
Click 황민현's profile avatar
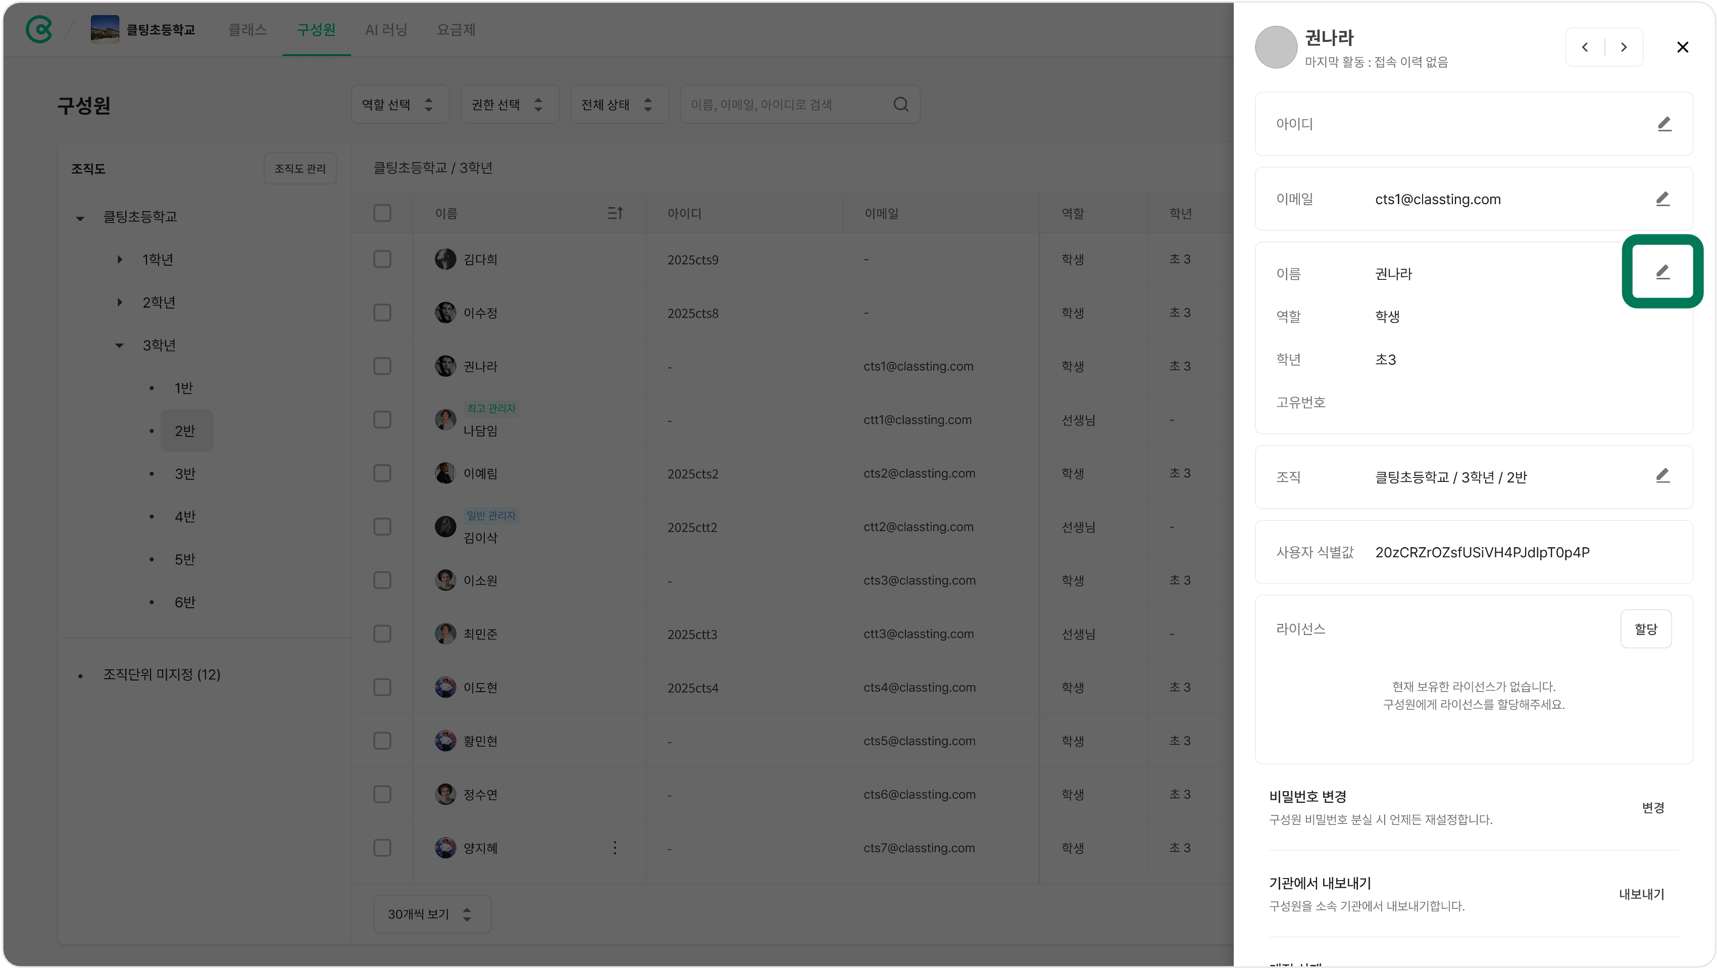click(x=445, y=741)
